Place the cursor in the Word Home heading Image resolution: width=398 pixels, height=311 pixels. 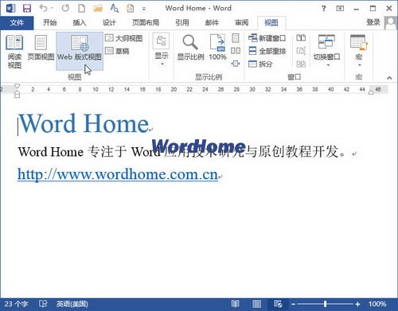[84, 123]
